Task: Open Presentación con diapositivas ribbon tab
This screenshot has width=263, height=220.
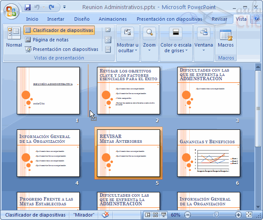Action: pyautogui.click(x=169, y=19)
